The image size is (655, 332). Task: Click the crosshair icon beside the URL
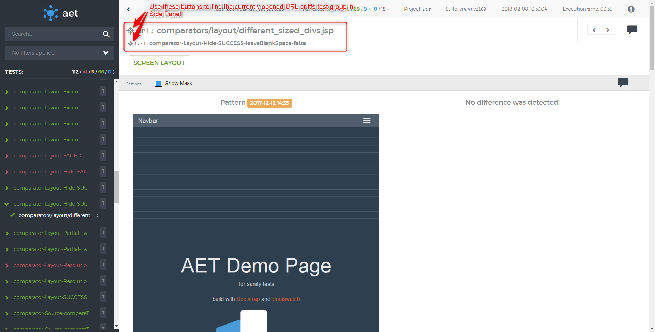click(130, 30)
